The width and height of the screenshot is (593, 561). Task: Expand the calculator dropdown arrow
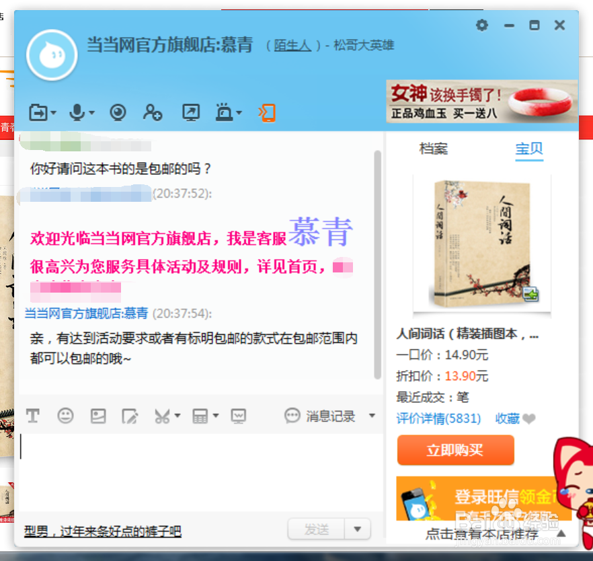(x=216, y=415)
